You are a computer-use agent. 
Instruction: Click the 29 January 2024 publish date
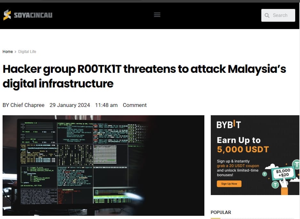point(70,105)
